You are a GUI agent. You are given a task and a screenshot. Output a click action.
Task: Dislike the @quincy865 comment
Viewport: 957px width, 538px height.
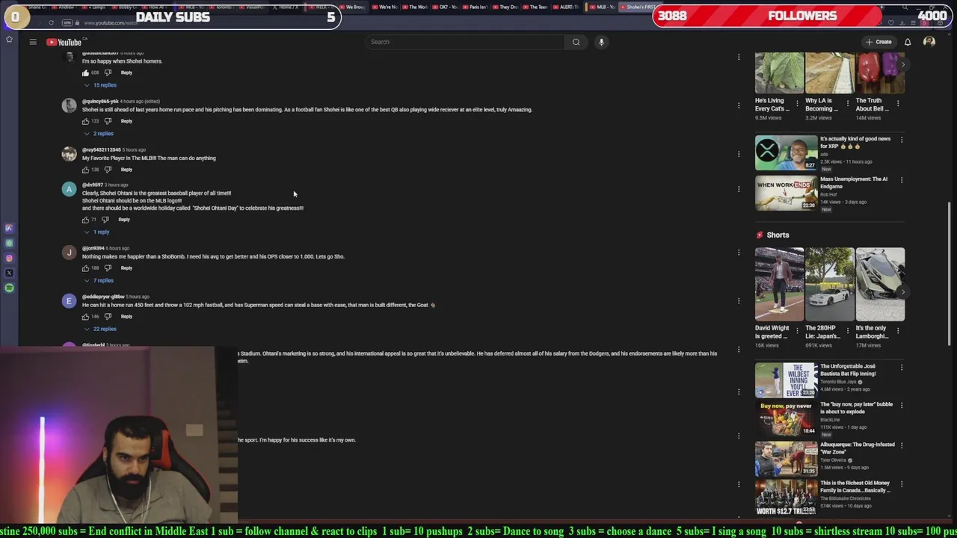point(108,121)
